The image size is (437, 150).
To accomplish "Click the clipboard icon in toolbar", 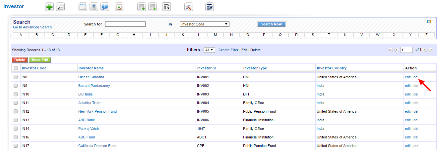I will (119, 7).
